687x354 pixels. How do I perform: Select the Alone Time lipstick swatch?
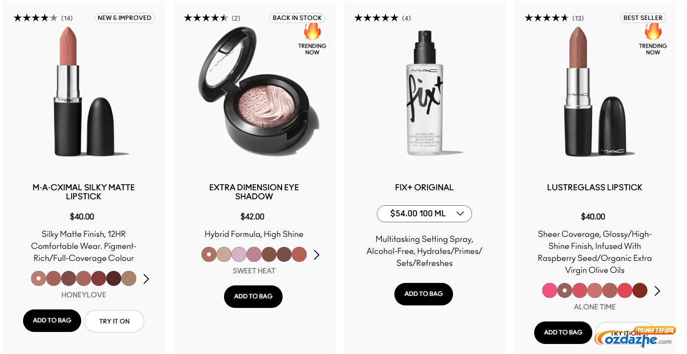coord(565,290)
